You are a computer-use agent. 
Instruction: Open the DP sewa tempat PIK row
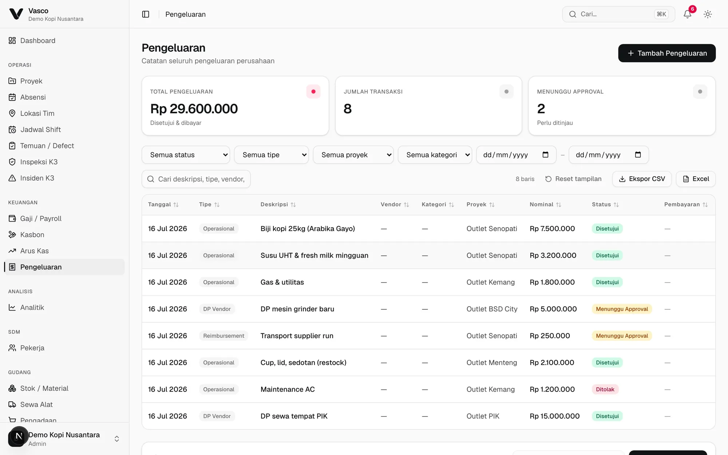[x=428, y=416]
